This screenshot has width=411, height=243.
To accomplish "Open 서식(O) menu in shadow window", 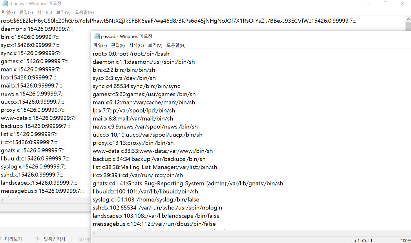I will coord(45,12).
